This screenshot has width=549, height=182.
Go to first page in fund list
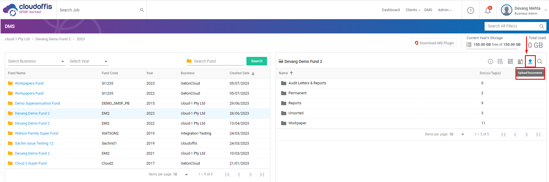tap(228, 175)
